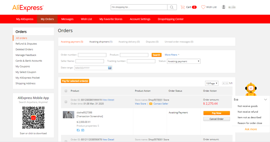Open Messages in the red nav
Viewport: 270px width, 142px height.
(67, 19)
